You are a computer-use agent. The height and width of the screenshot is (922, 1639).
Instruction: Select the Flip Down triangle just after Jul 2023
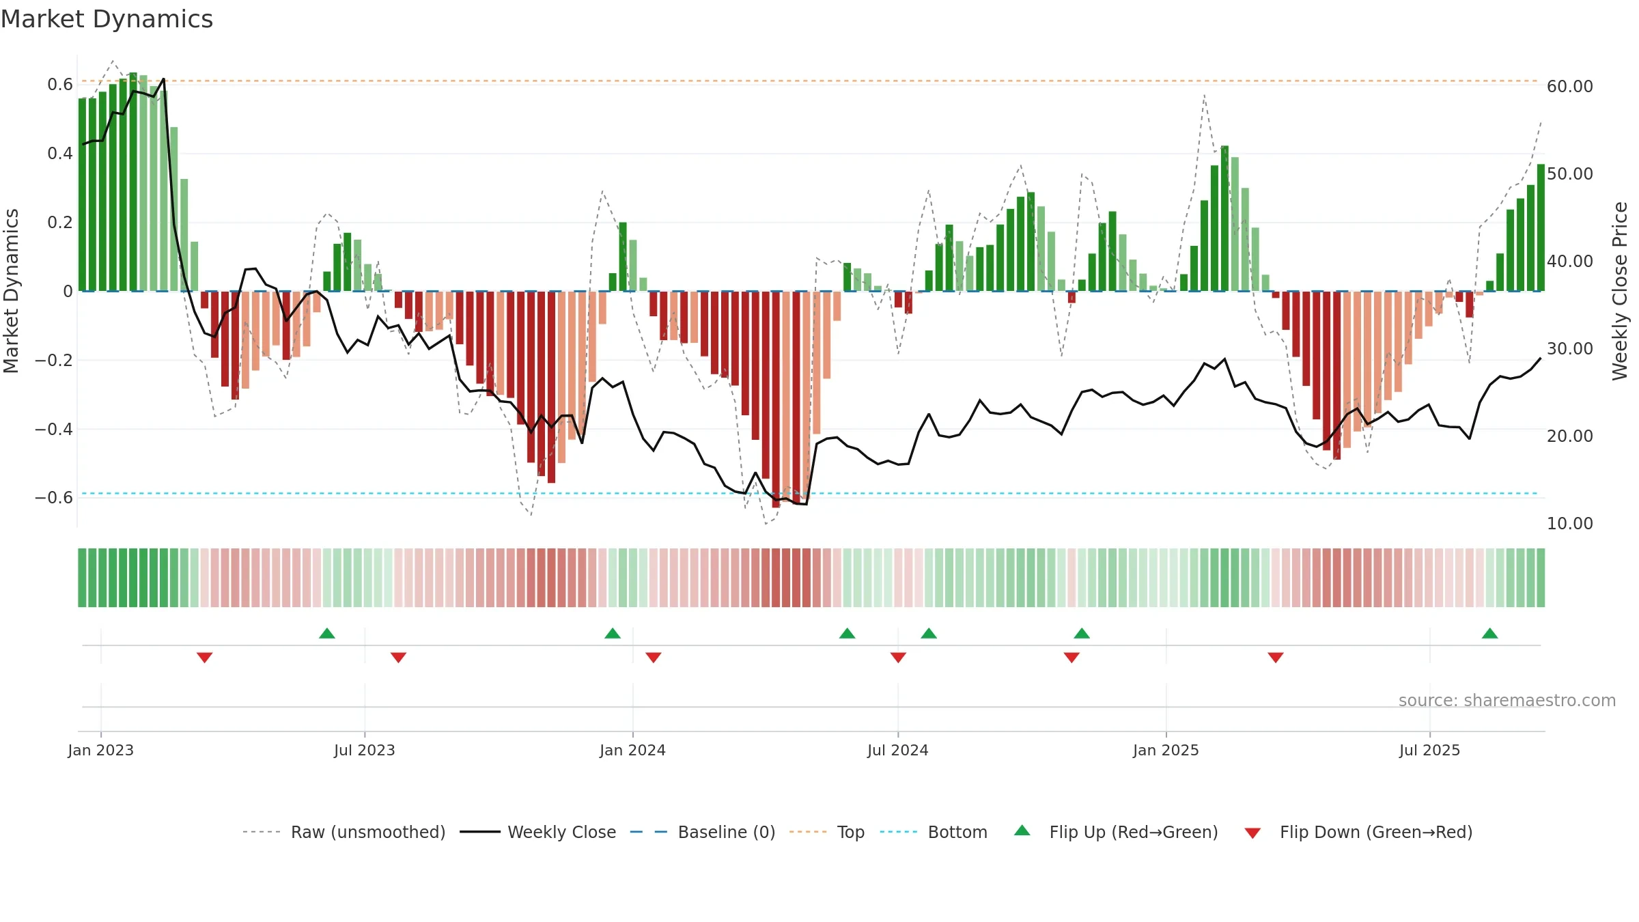[x=399, y=658]
